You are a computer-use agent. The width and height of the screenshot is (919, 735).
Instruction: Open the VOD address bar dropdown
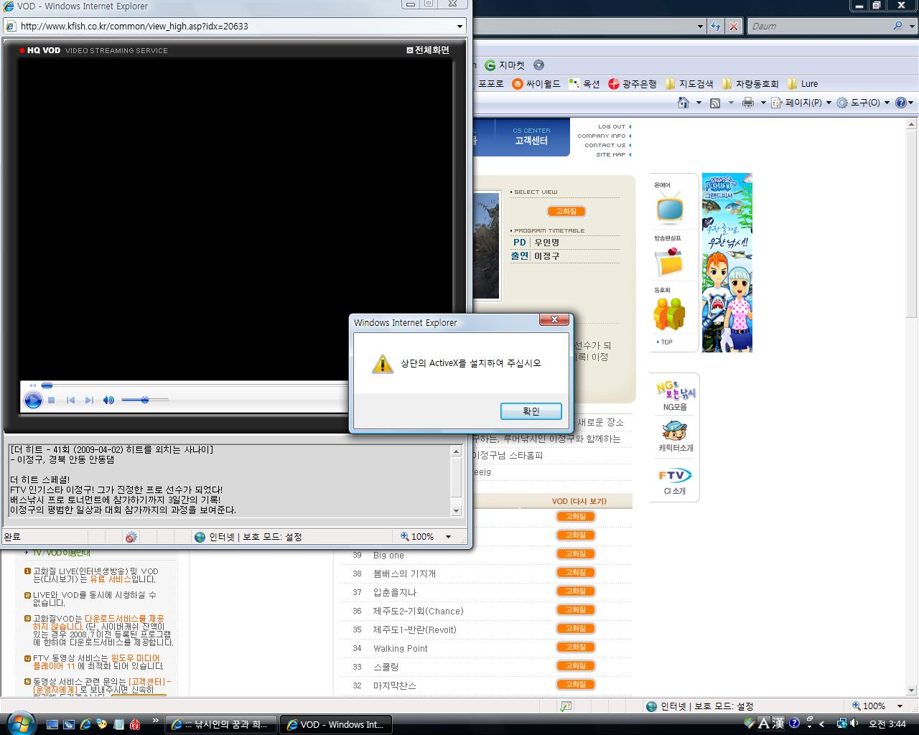[x=460, y=26]
